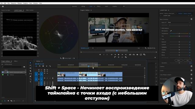
Task: Toggle second video track eye visibility
Action: pyautogui.click(x=47, y=71)
